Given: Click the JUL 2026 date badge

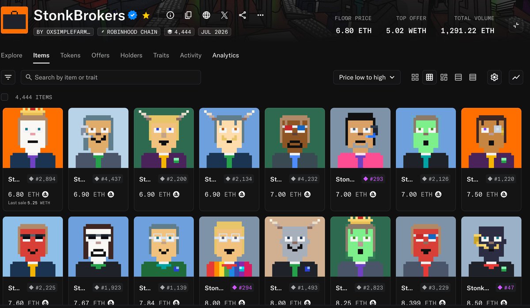Looking at the screenshot, I should pyautogui.click(x=215, y=32).
